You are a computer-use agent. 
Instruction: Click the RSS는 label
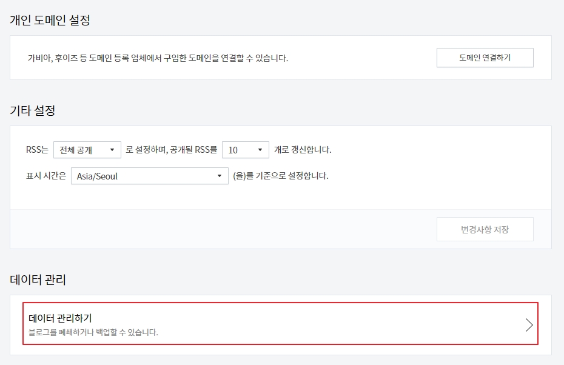click(37, 150)
